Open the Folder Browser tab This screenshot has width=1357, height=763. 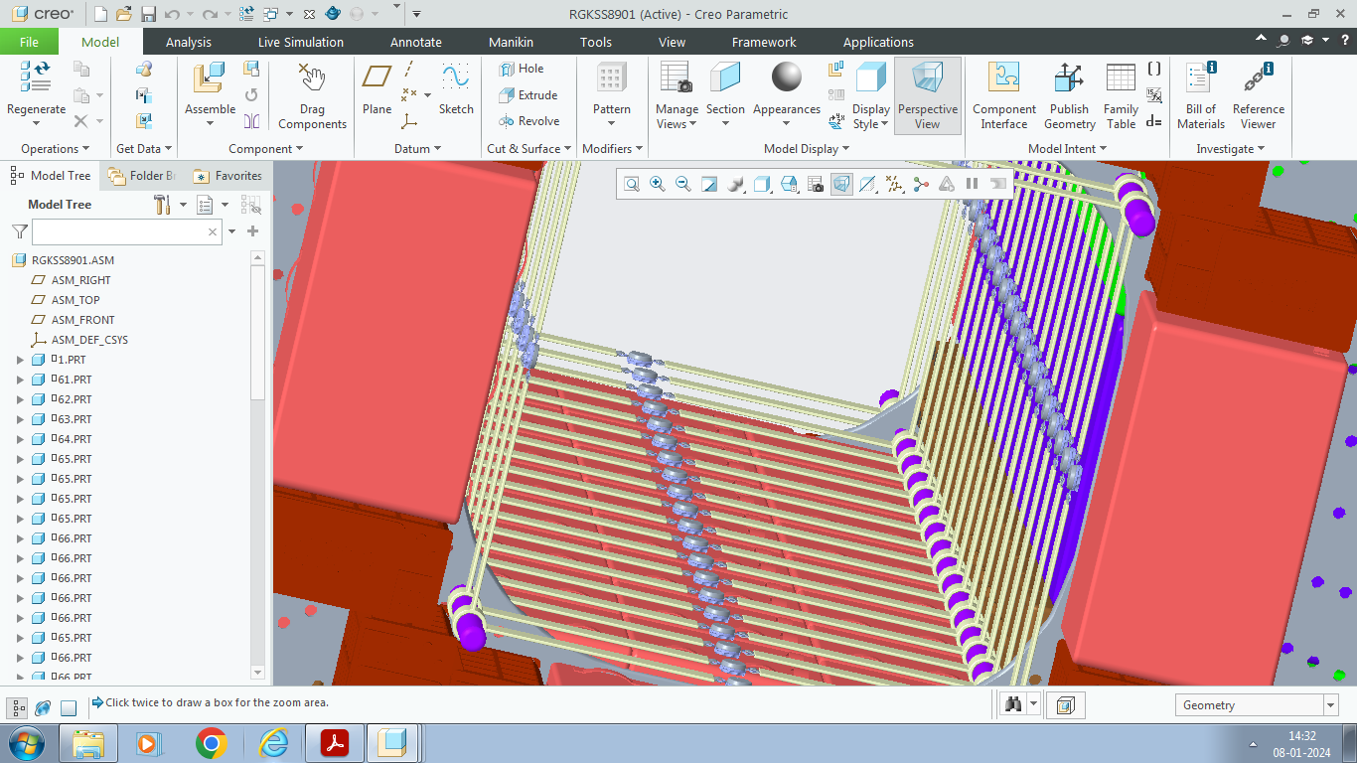pyautogui.click(x=142, y=176)
